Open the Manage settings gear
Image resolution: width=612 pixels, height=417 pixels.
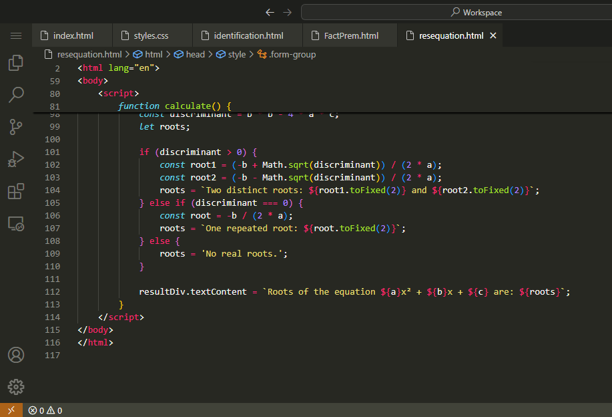coord(16,386)
